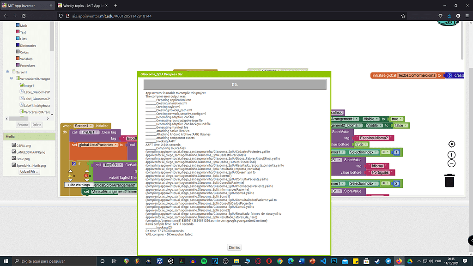The image size is (473, 266).
Task: Hide Warnings on the blocks workspace
Action: click(x=79, y=185)
